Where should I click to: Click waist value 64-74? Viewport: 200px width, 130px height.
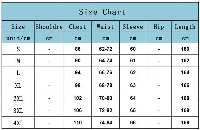tap(106, 60)
